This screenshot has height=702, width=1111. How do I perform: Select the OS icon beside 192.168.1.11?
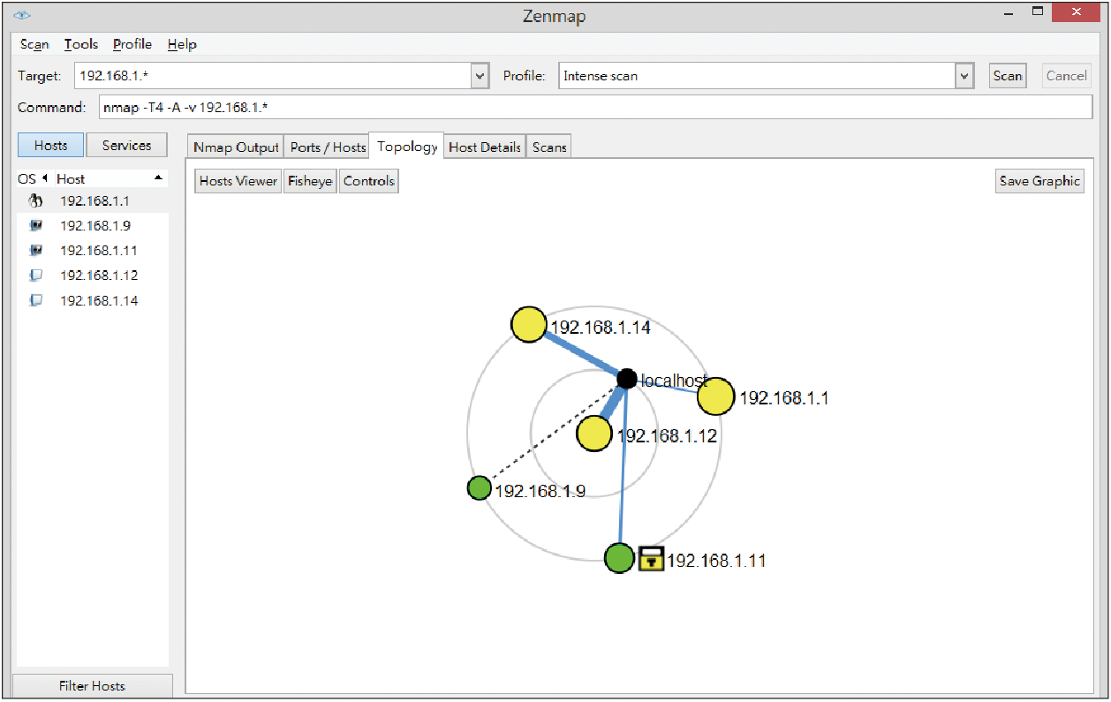coord(36,250)
